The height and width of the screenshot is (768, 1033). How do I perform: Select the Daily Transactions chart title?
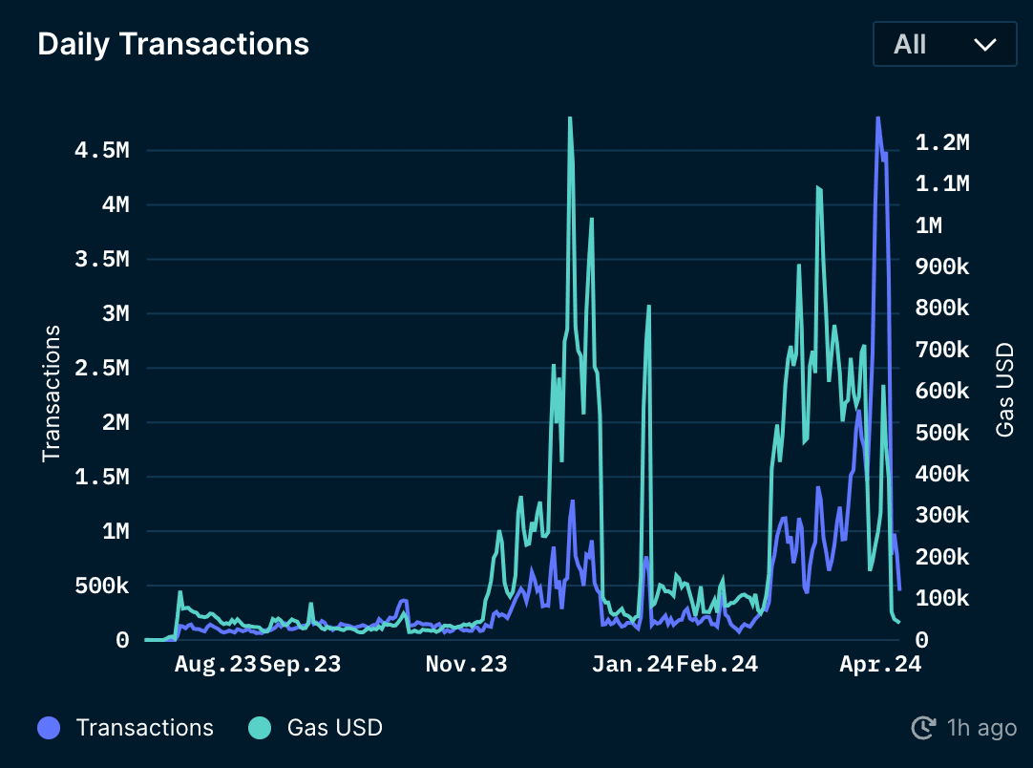[173, 44]
